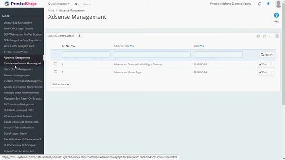Focus the Sr. No. filter field
The height and width of the screenshot is (160, 285).
[x=86, y=54]
